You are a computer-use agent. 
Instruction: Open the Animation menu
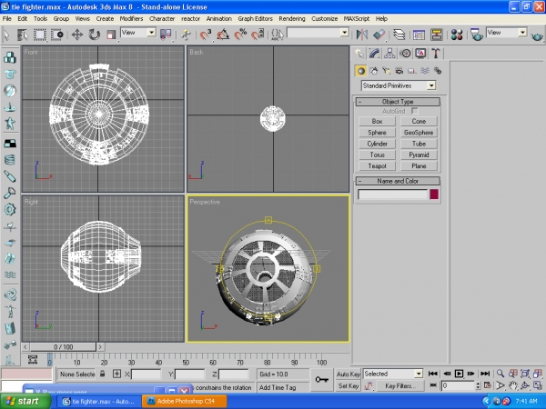click(218, 19)
